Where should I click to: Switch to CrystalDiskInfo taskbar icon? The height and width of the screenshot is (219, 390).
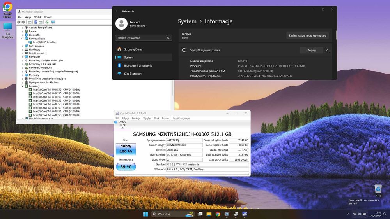(245, 214)
